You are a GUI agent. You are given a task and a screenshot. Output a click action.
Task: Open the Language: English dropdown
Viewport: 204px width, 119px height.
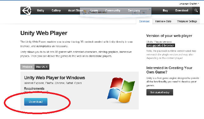click(x=189, y=3)
